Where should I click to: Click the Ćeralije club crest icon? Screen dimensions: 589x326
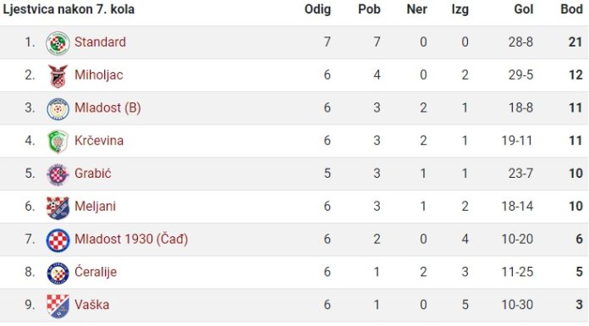[x=58, y=273]
